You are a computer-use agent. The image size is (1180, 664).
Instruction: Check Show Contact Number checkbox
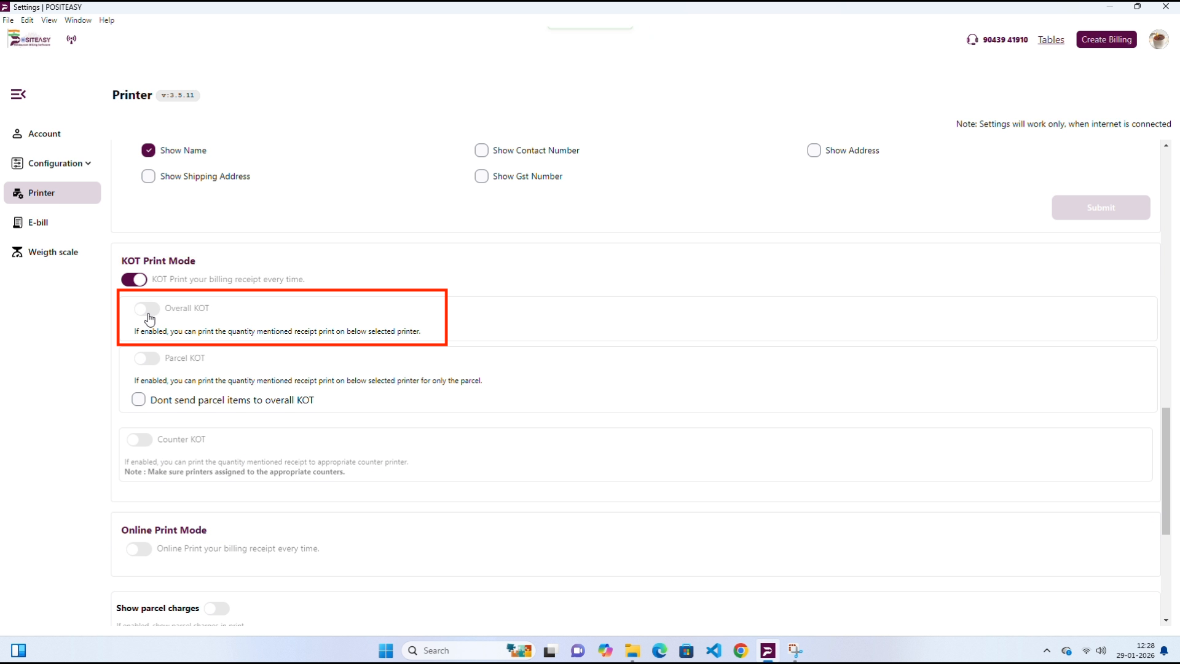click(481, 151)
